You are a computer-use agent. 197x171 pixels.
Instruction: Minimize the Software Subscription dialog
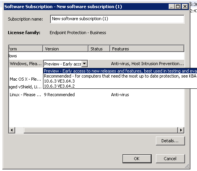click(x=171, y=7)
